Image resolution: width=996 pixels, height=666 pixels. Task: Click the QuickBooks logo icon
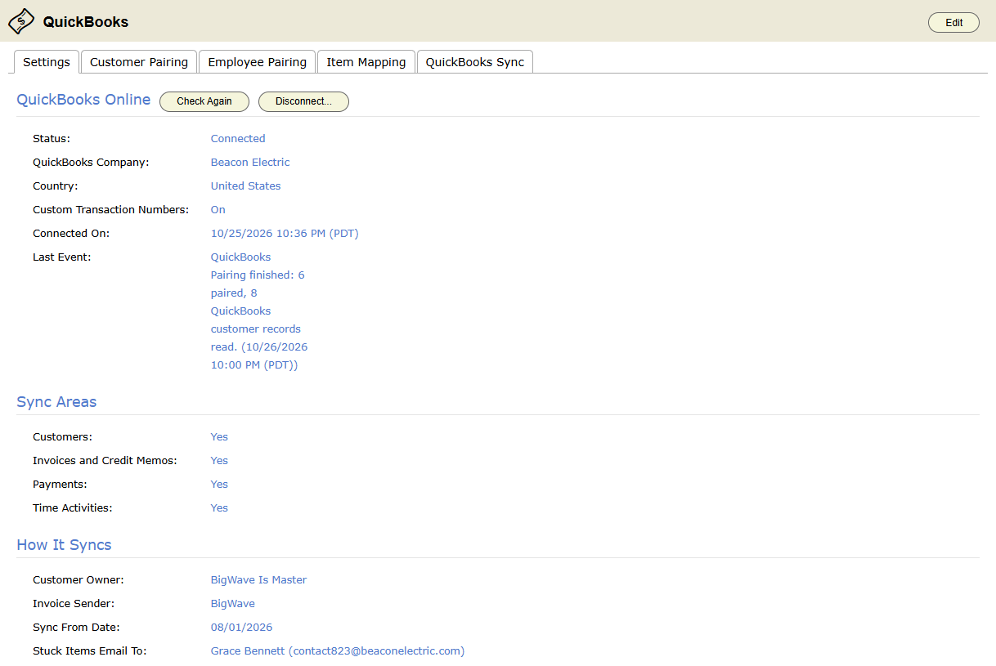[21, 21]
